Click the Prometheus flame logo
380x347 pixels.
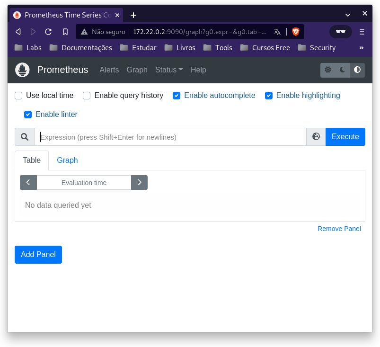(22, 70)
